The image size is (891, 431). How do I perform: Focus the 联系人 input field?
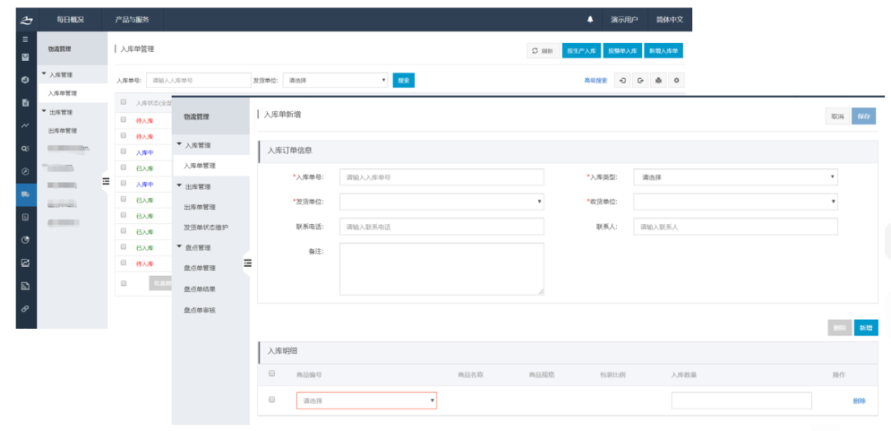click(736, 227)
